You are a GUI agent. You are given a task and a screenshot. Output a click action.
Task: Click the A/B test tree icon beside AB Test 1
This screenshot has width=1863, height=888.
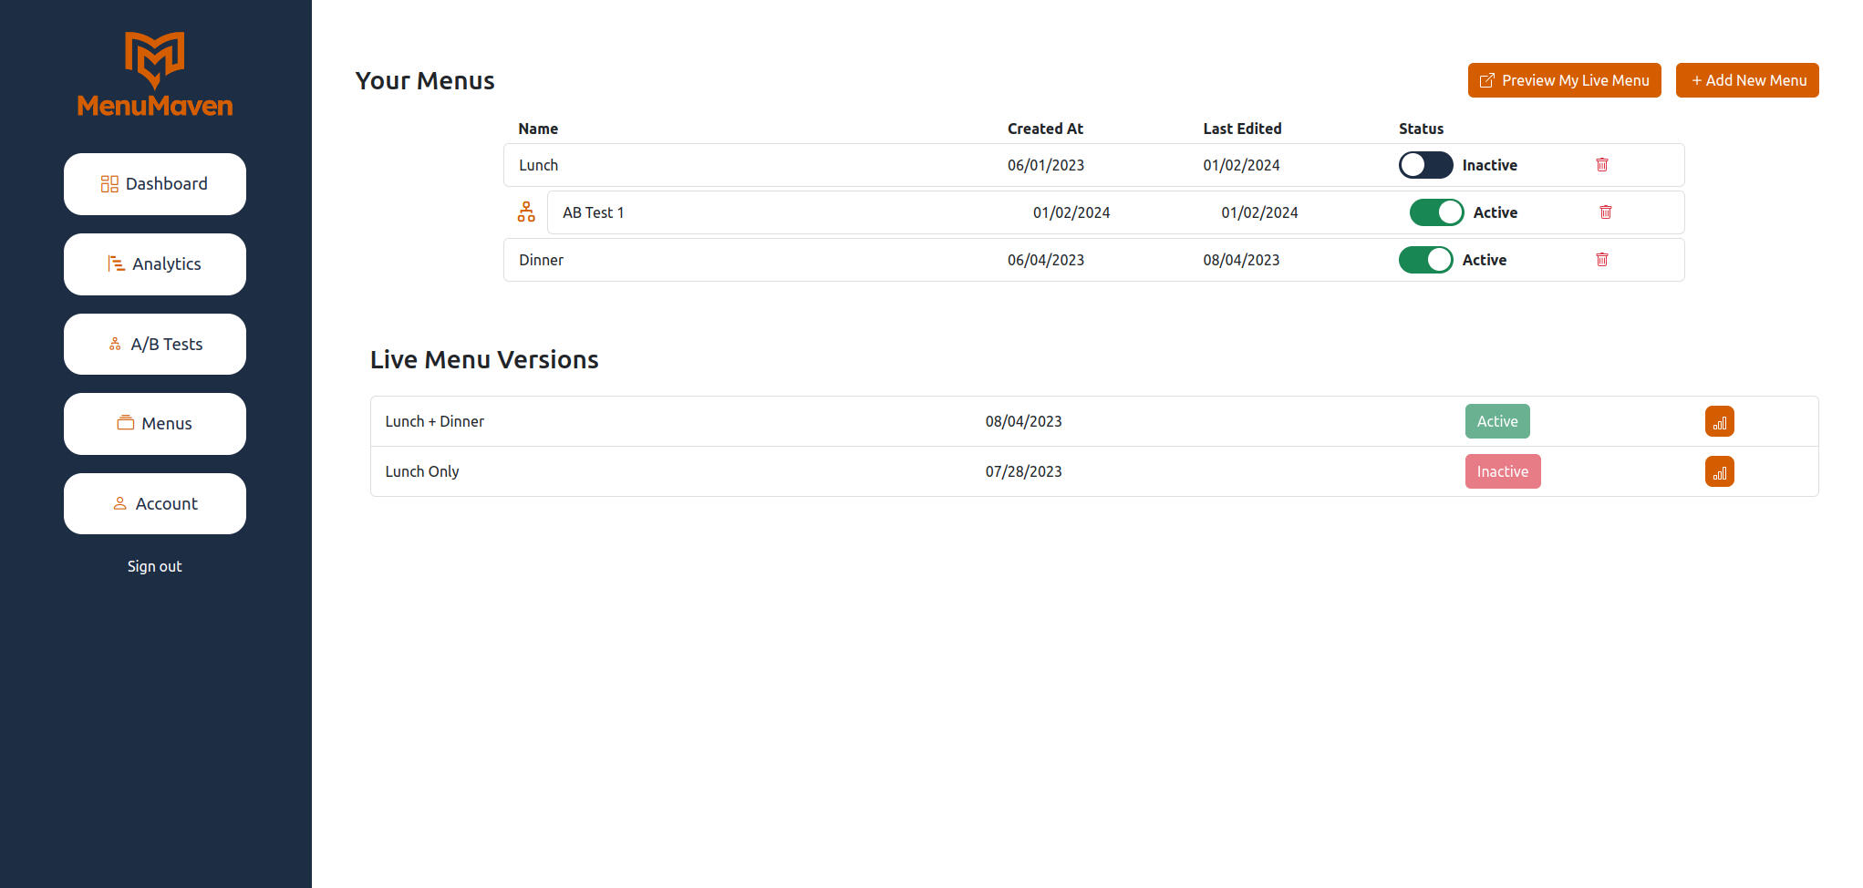click(x=526, y=212)
